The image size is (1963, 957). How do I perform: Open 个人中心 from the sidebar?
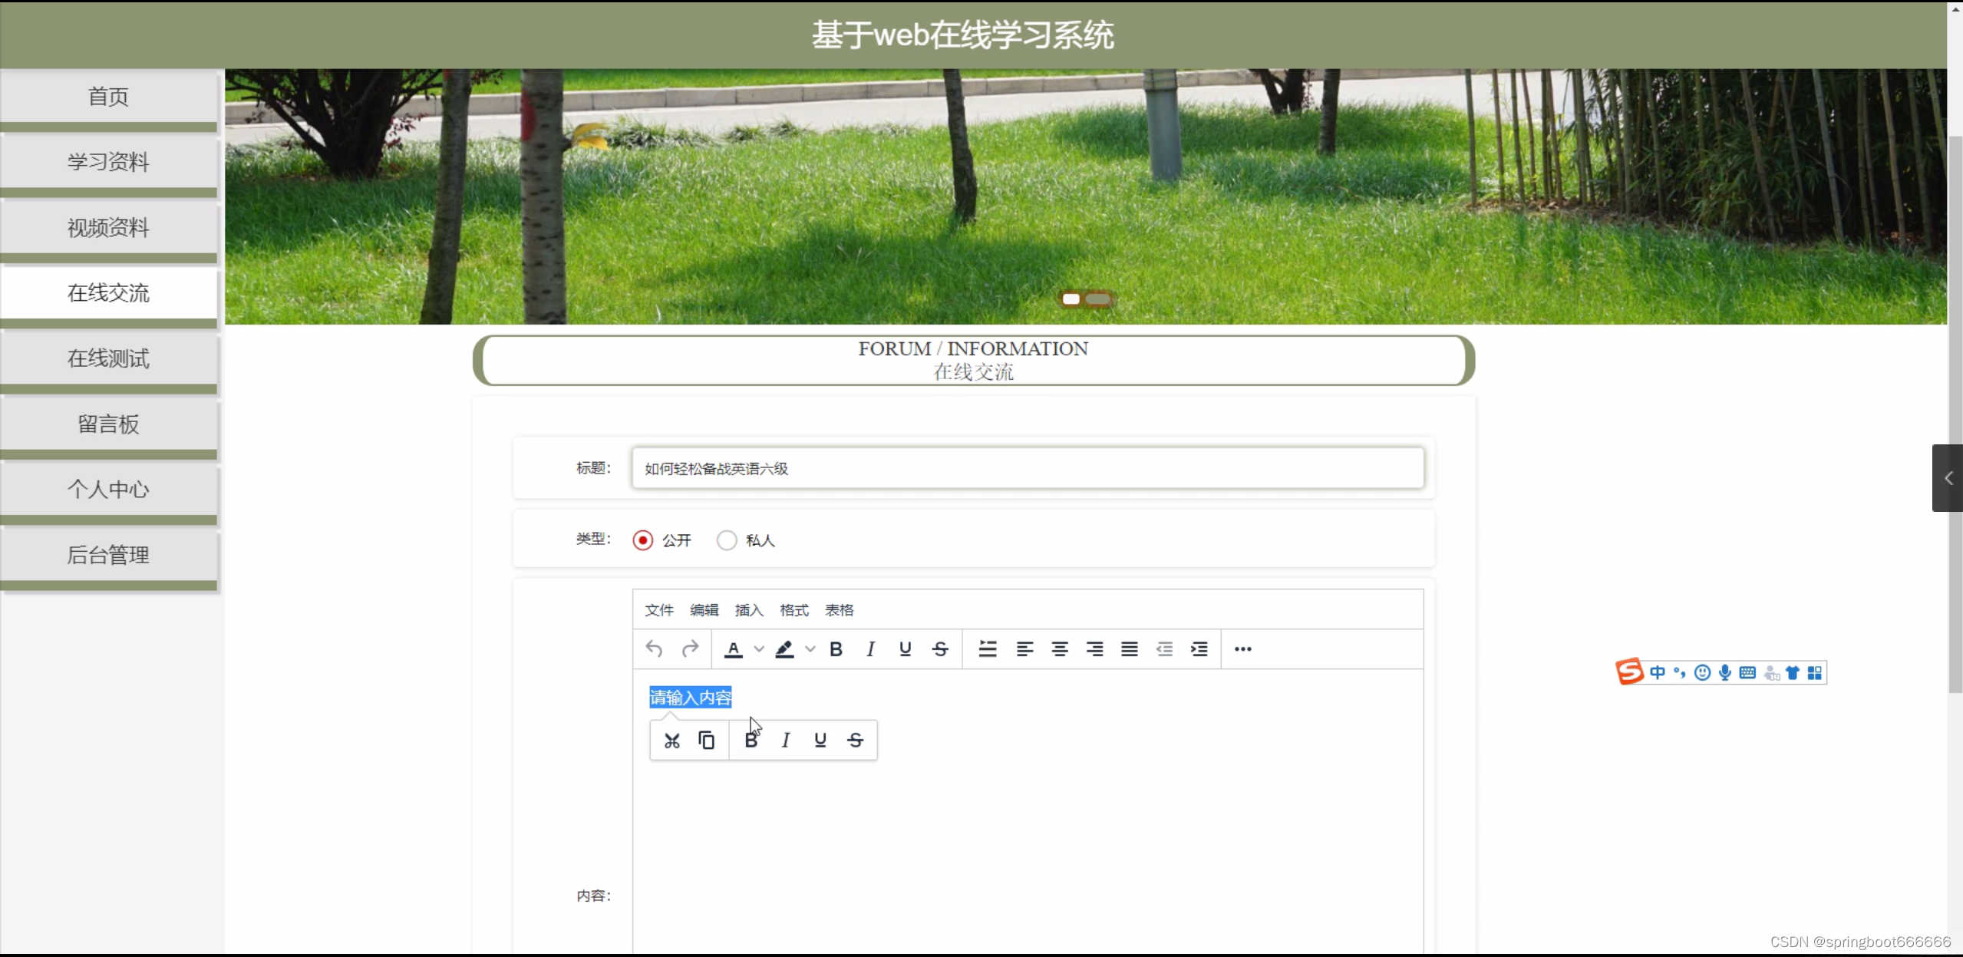point(108,490)
